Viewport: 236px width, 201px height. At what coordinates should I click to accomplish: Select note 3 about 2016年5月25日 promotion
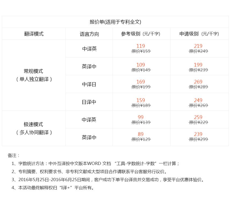108,180
